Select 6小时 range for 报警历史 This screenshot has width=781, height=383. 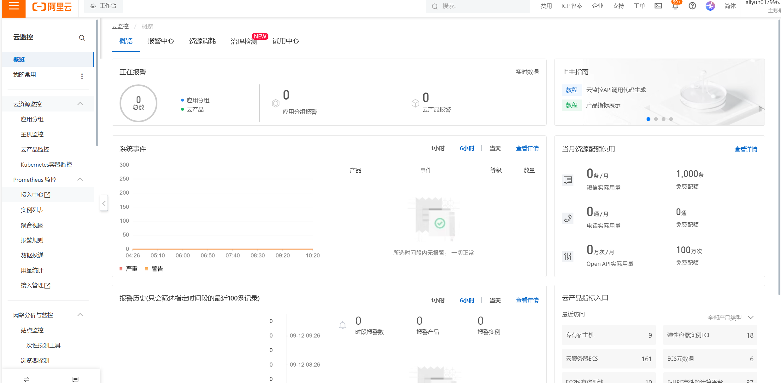[467, 300]
